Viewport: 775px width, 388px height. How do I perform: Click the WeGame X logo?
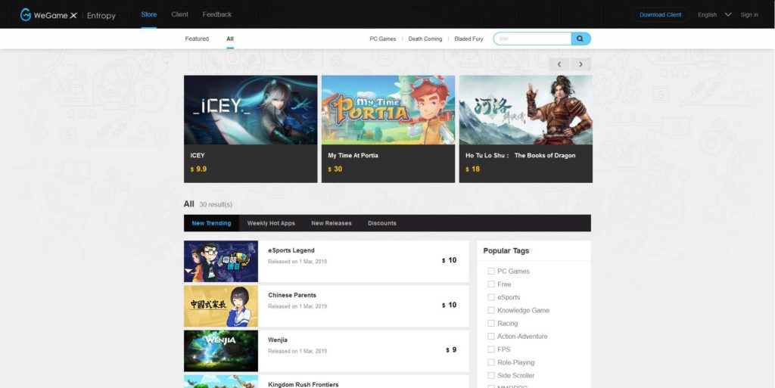(48, 15)
